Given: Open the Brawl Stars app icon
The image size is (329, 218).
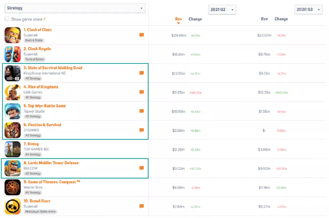Looking at the screenshot, I should tap(13, 206).
